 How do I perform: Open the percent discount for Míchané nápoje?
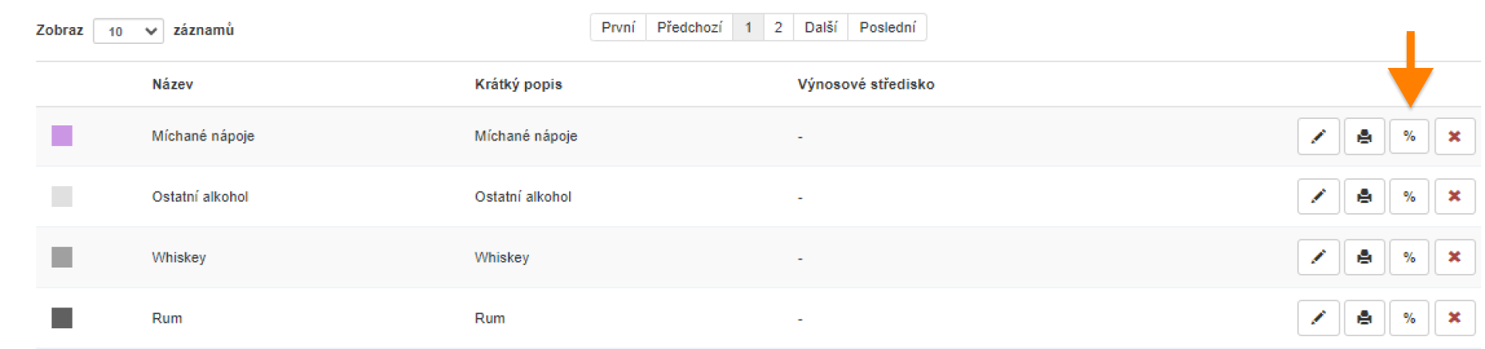(1409, 137)
